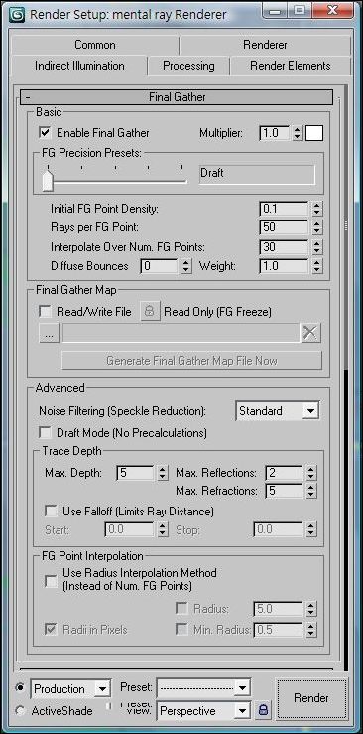
Task: Click the Diffuse Bounces value field
Action: [x=159, y=266]
